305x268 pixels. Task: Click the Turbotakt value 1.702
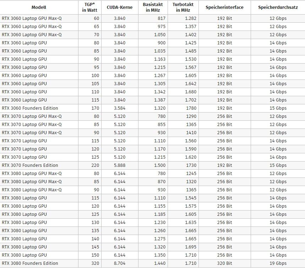click(x=191, y=100)
